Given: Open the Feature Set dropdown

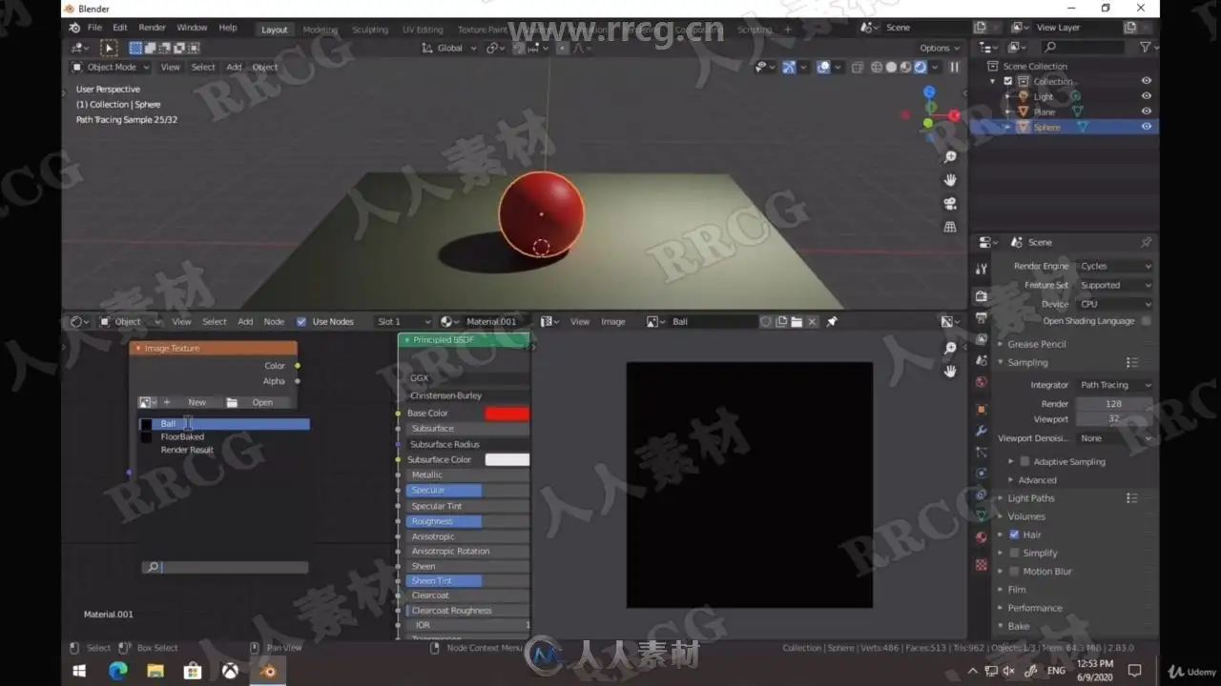Looking at the screenshot, I should [x=1115, y=285].
